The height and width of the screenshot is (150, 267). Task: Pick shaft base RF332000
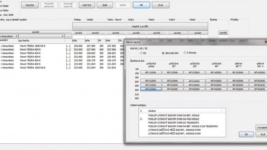194,85
